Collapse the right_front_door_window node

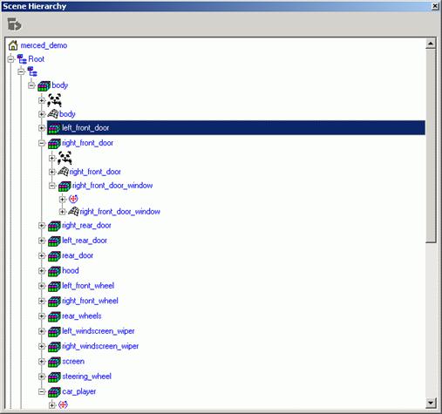(52, 186)
